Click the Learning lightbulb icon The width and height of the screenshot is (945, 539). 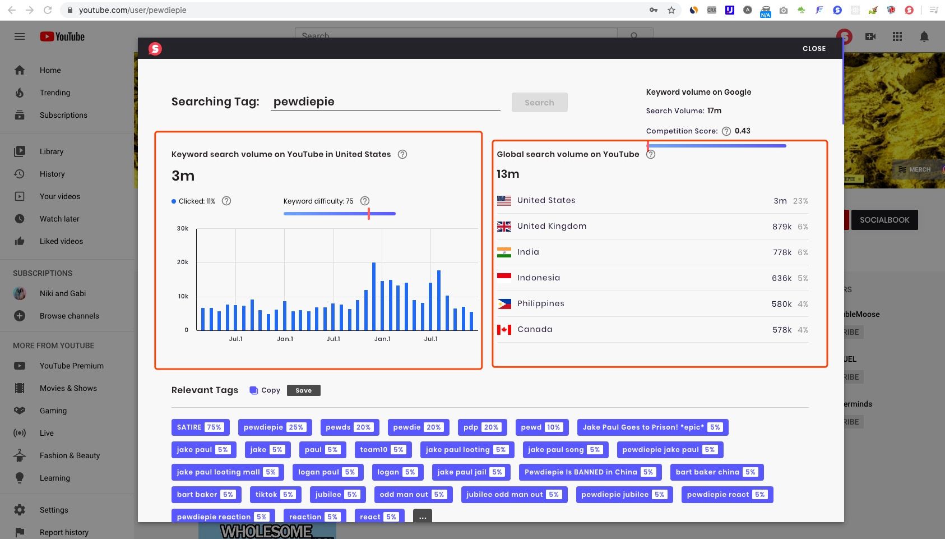click(x=20, y=478)
